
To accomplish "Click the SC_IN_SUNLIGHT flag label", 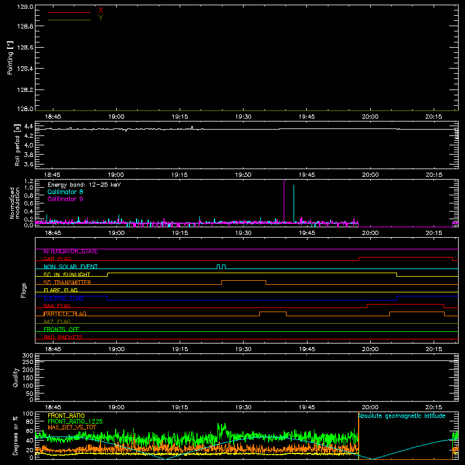I will click(67, 274).
